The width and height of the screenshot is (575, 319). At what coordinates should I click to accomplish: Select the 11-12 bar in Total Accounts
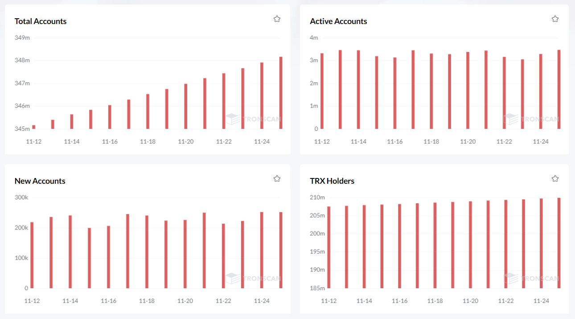(34, 127)
